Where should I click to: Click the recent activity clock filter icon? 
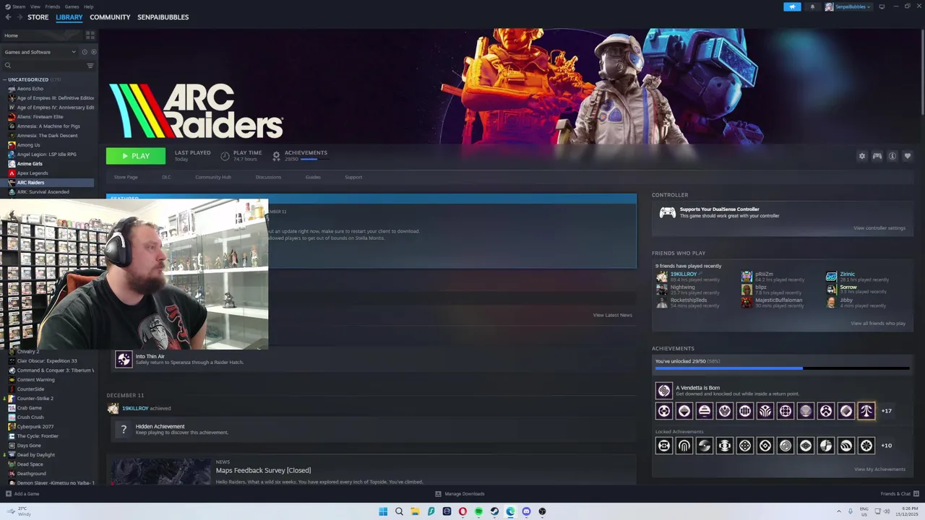84,52
